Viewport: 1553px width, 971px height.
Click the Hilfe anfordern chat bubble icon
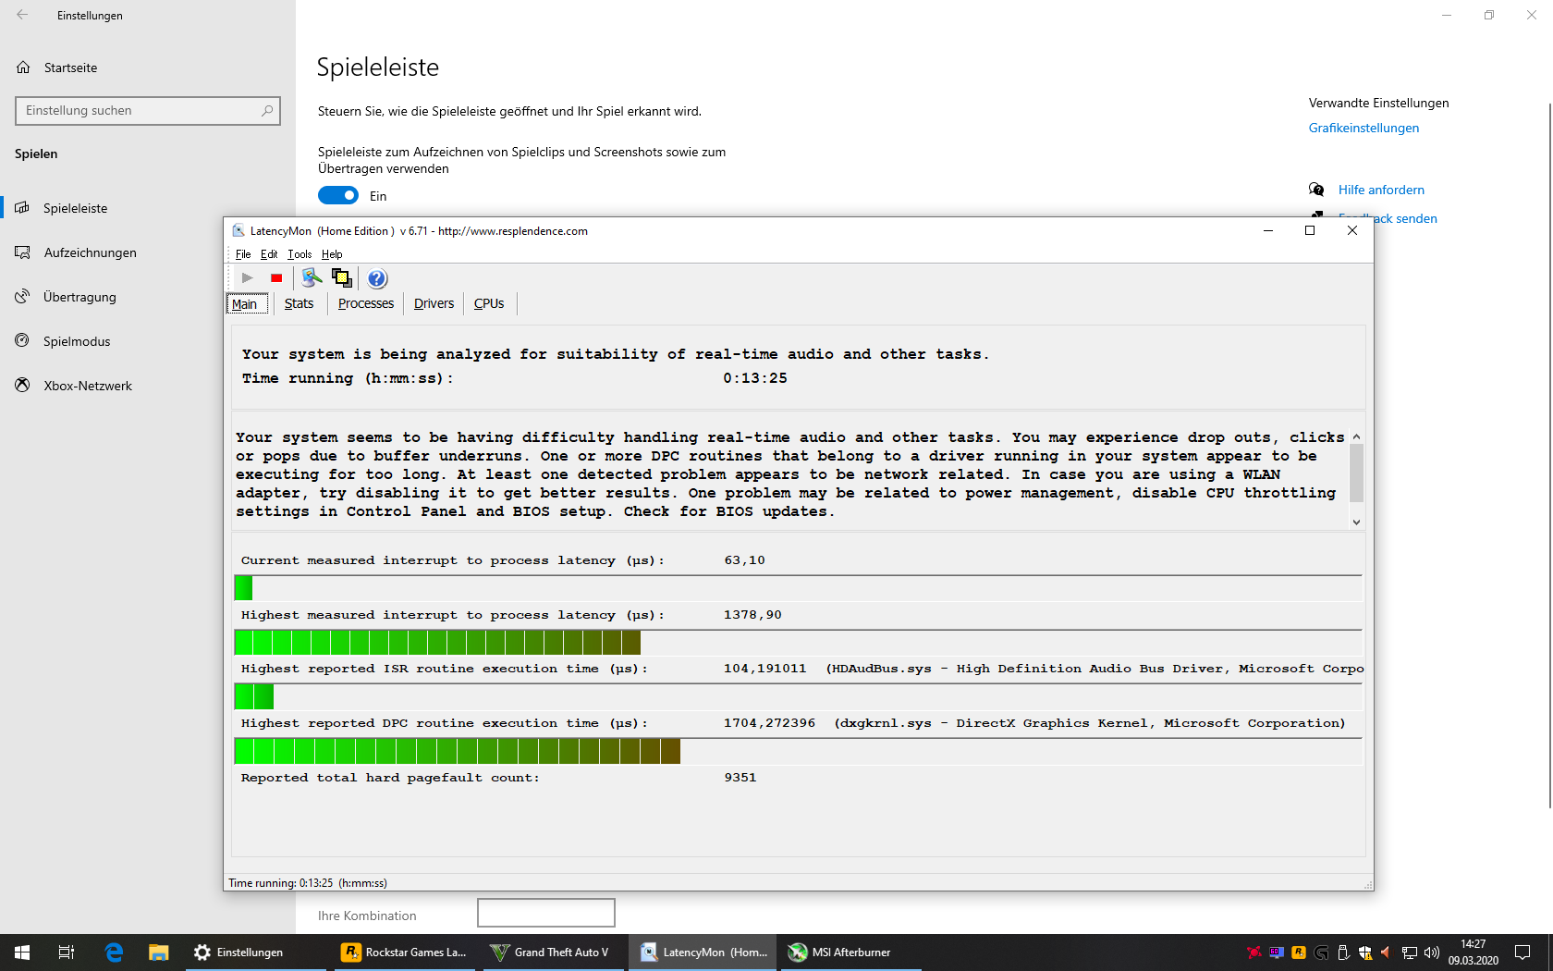1316,190
